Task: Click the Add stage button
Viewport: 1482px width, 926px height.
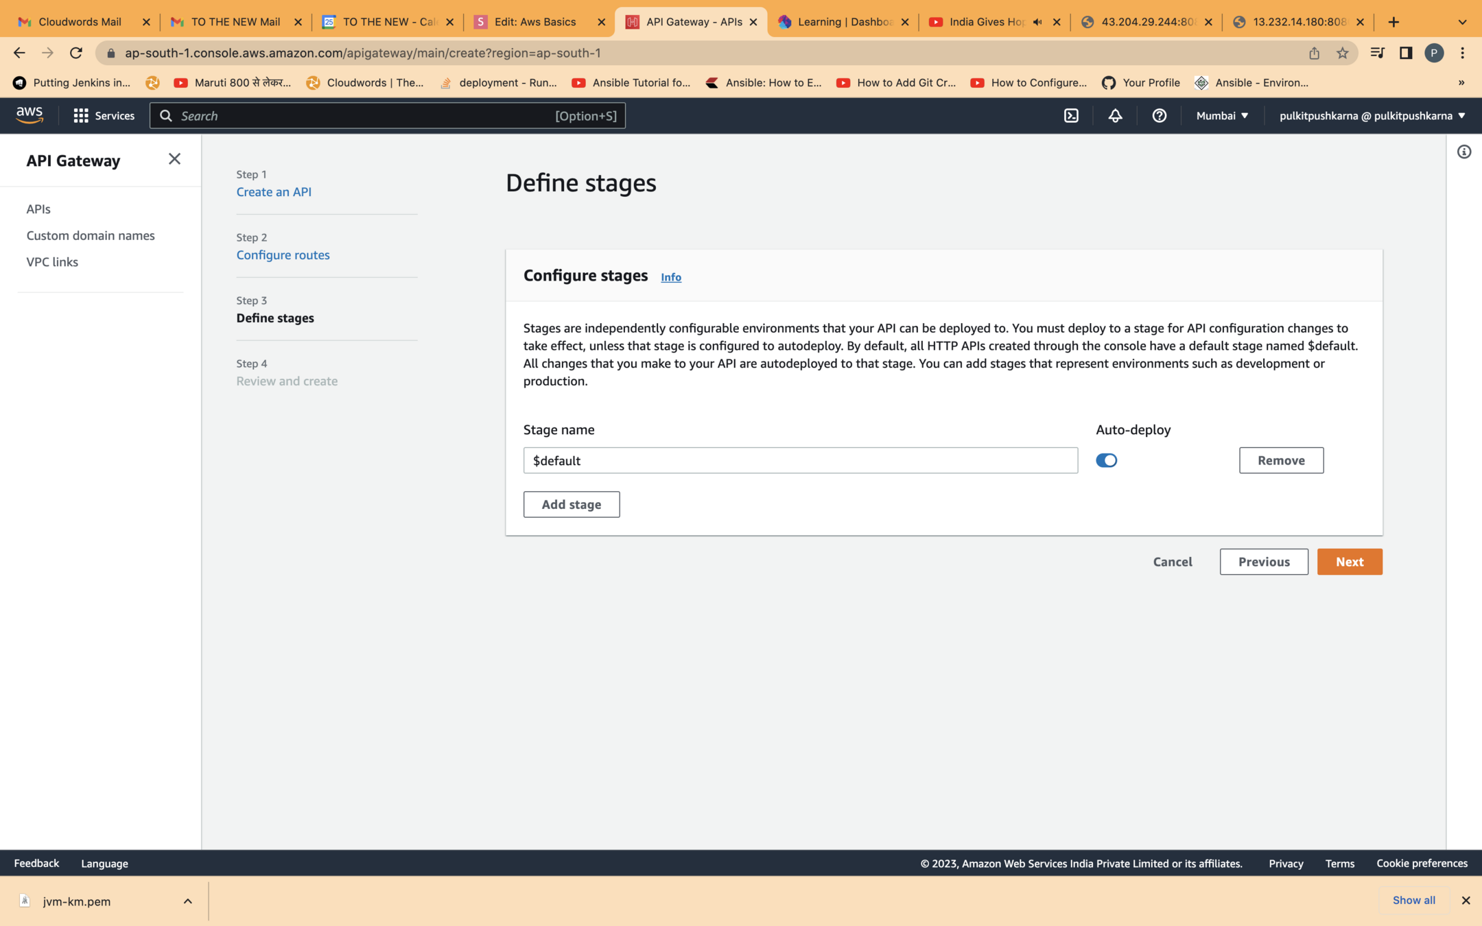Action: [x=571, y=504]
